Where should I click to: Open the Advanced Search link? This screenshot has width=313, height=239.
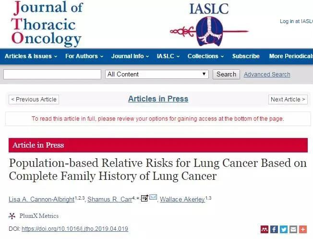(267, 75)
